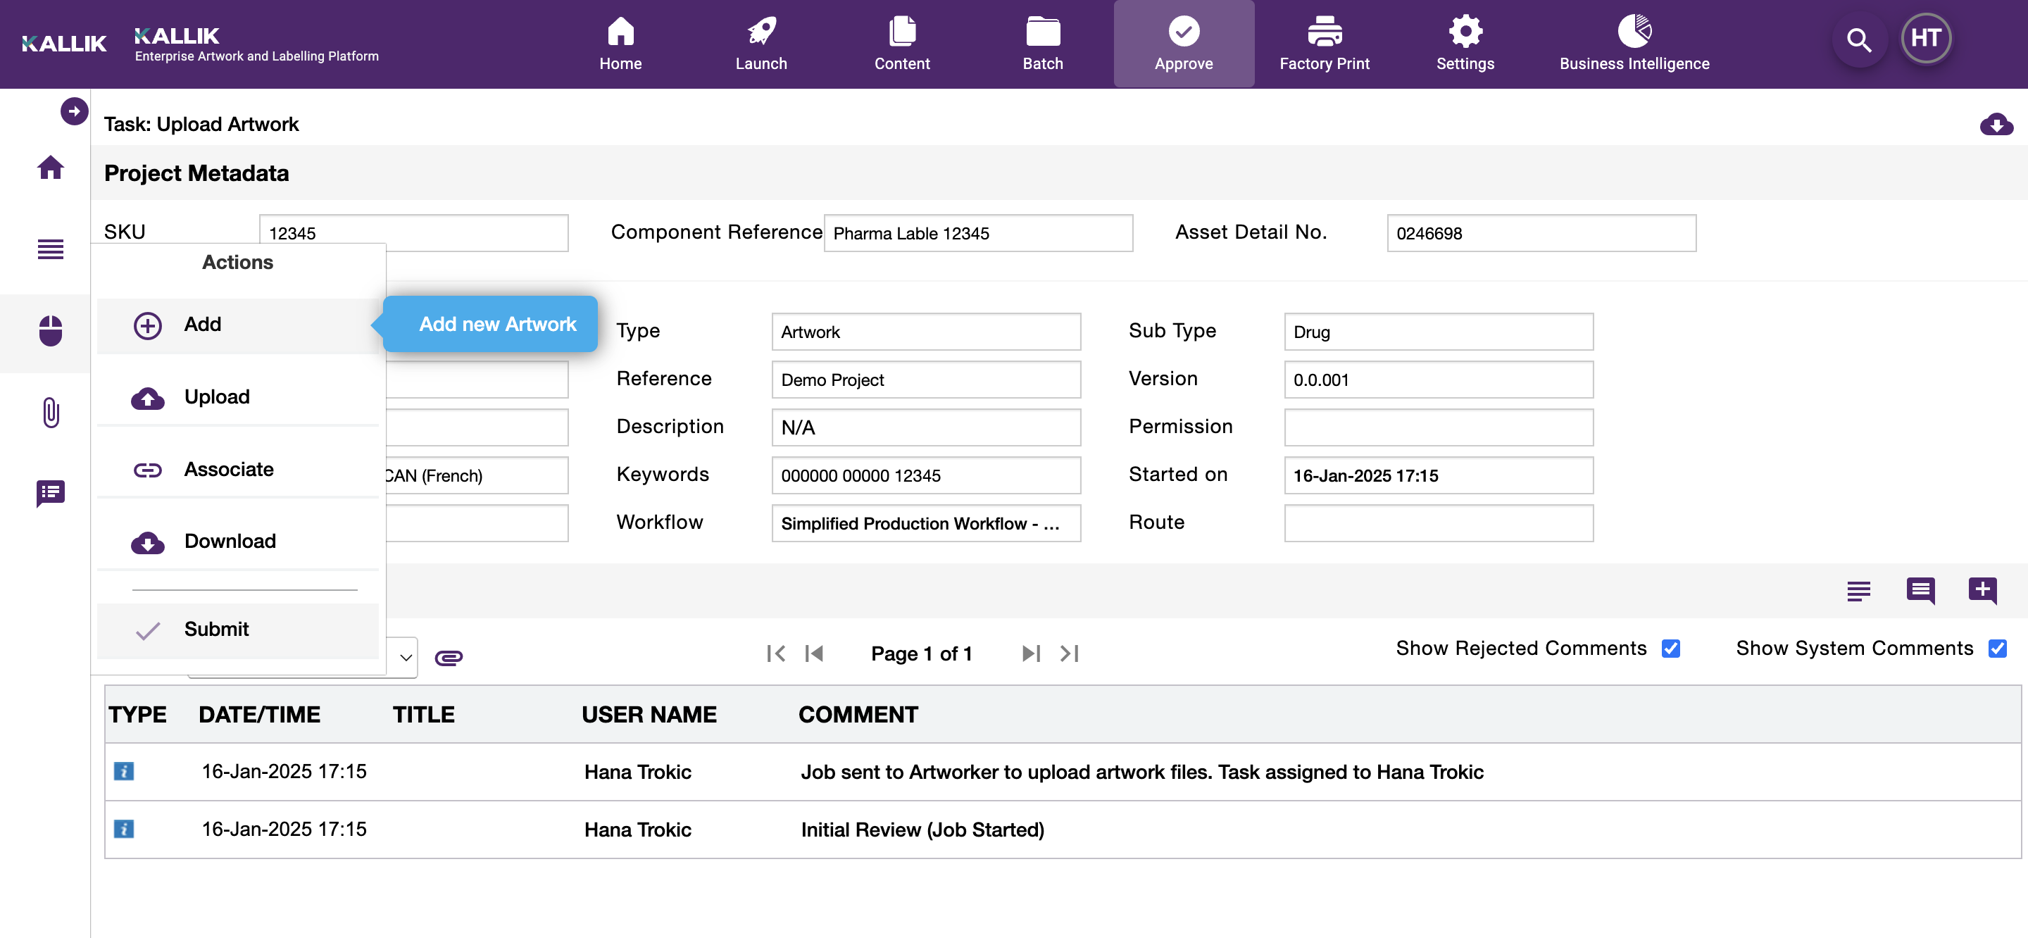Screen dimensions: 2028x938
Task: Open the sidebar attachments paperclip icon
Action: point(51,413)
